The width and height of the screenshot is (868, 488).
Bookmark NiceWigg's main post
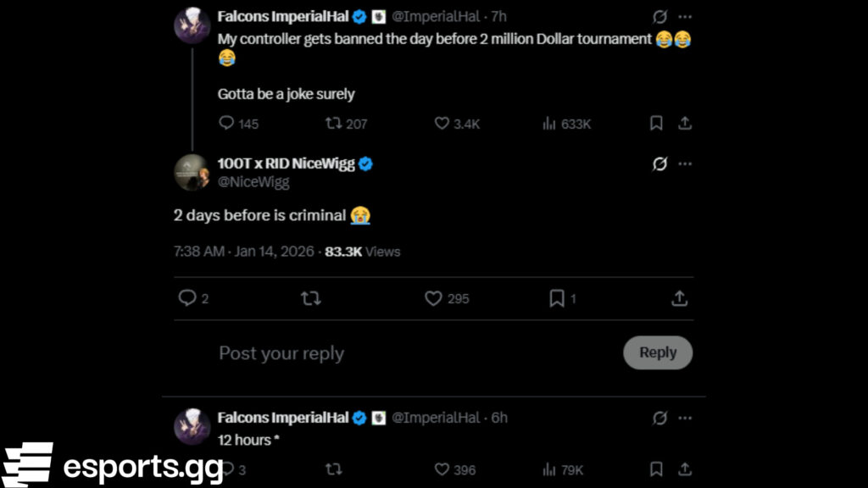pyautogui.click(x=557, y=298)
